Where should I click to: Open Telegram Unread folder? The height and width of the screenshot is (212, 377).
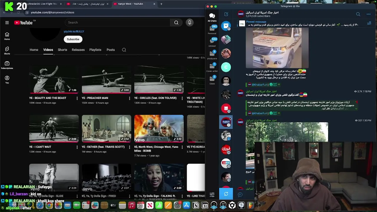coord(212,42)
